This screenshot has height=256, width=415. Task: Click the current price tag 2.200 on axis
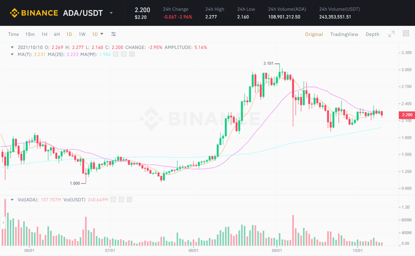[x=407, y=115]
